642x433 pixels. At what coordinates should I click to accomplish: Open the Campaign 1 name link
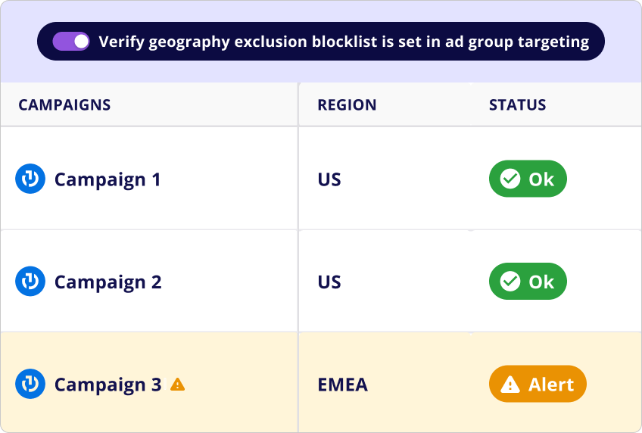(108, 179)
